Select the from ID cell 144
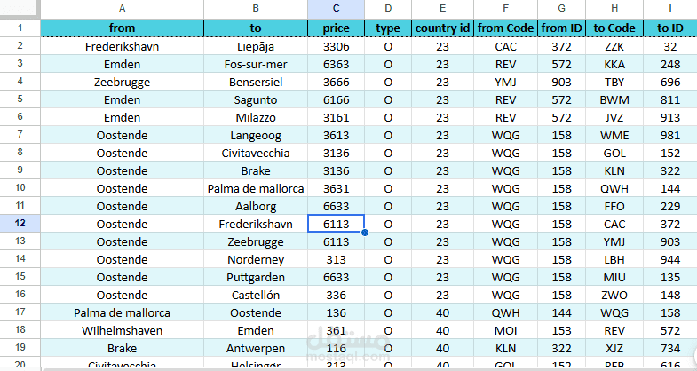This screenshot has width=697, height=371. [x=561, y=312]
